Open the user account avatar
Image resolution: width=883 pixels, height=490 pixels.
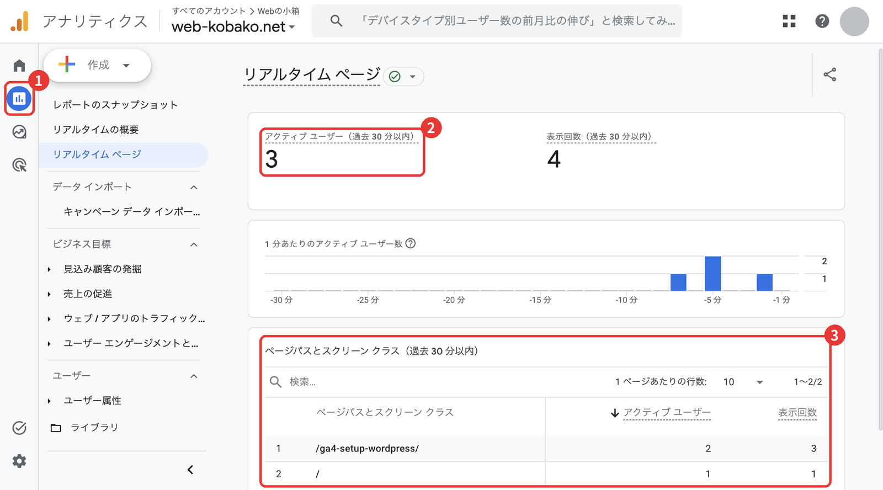(x=854, y=22)
